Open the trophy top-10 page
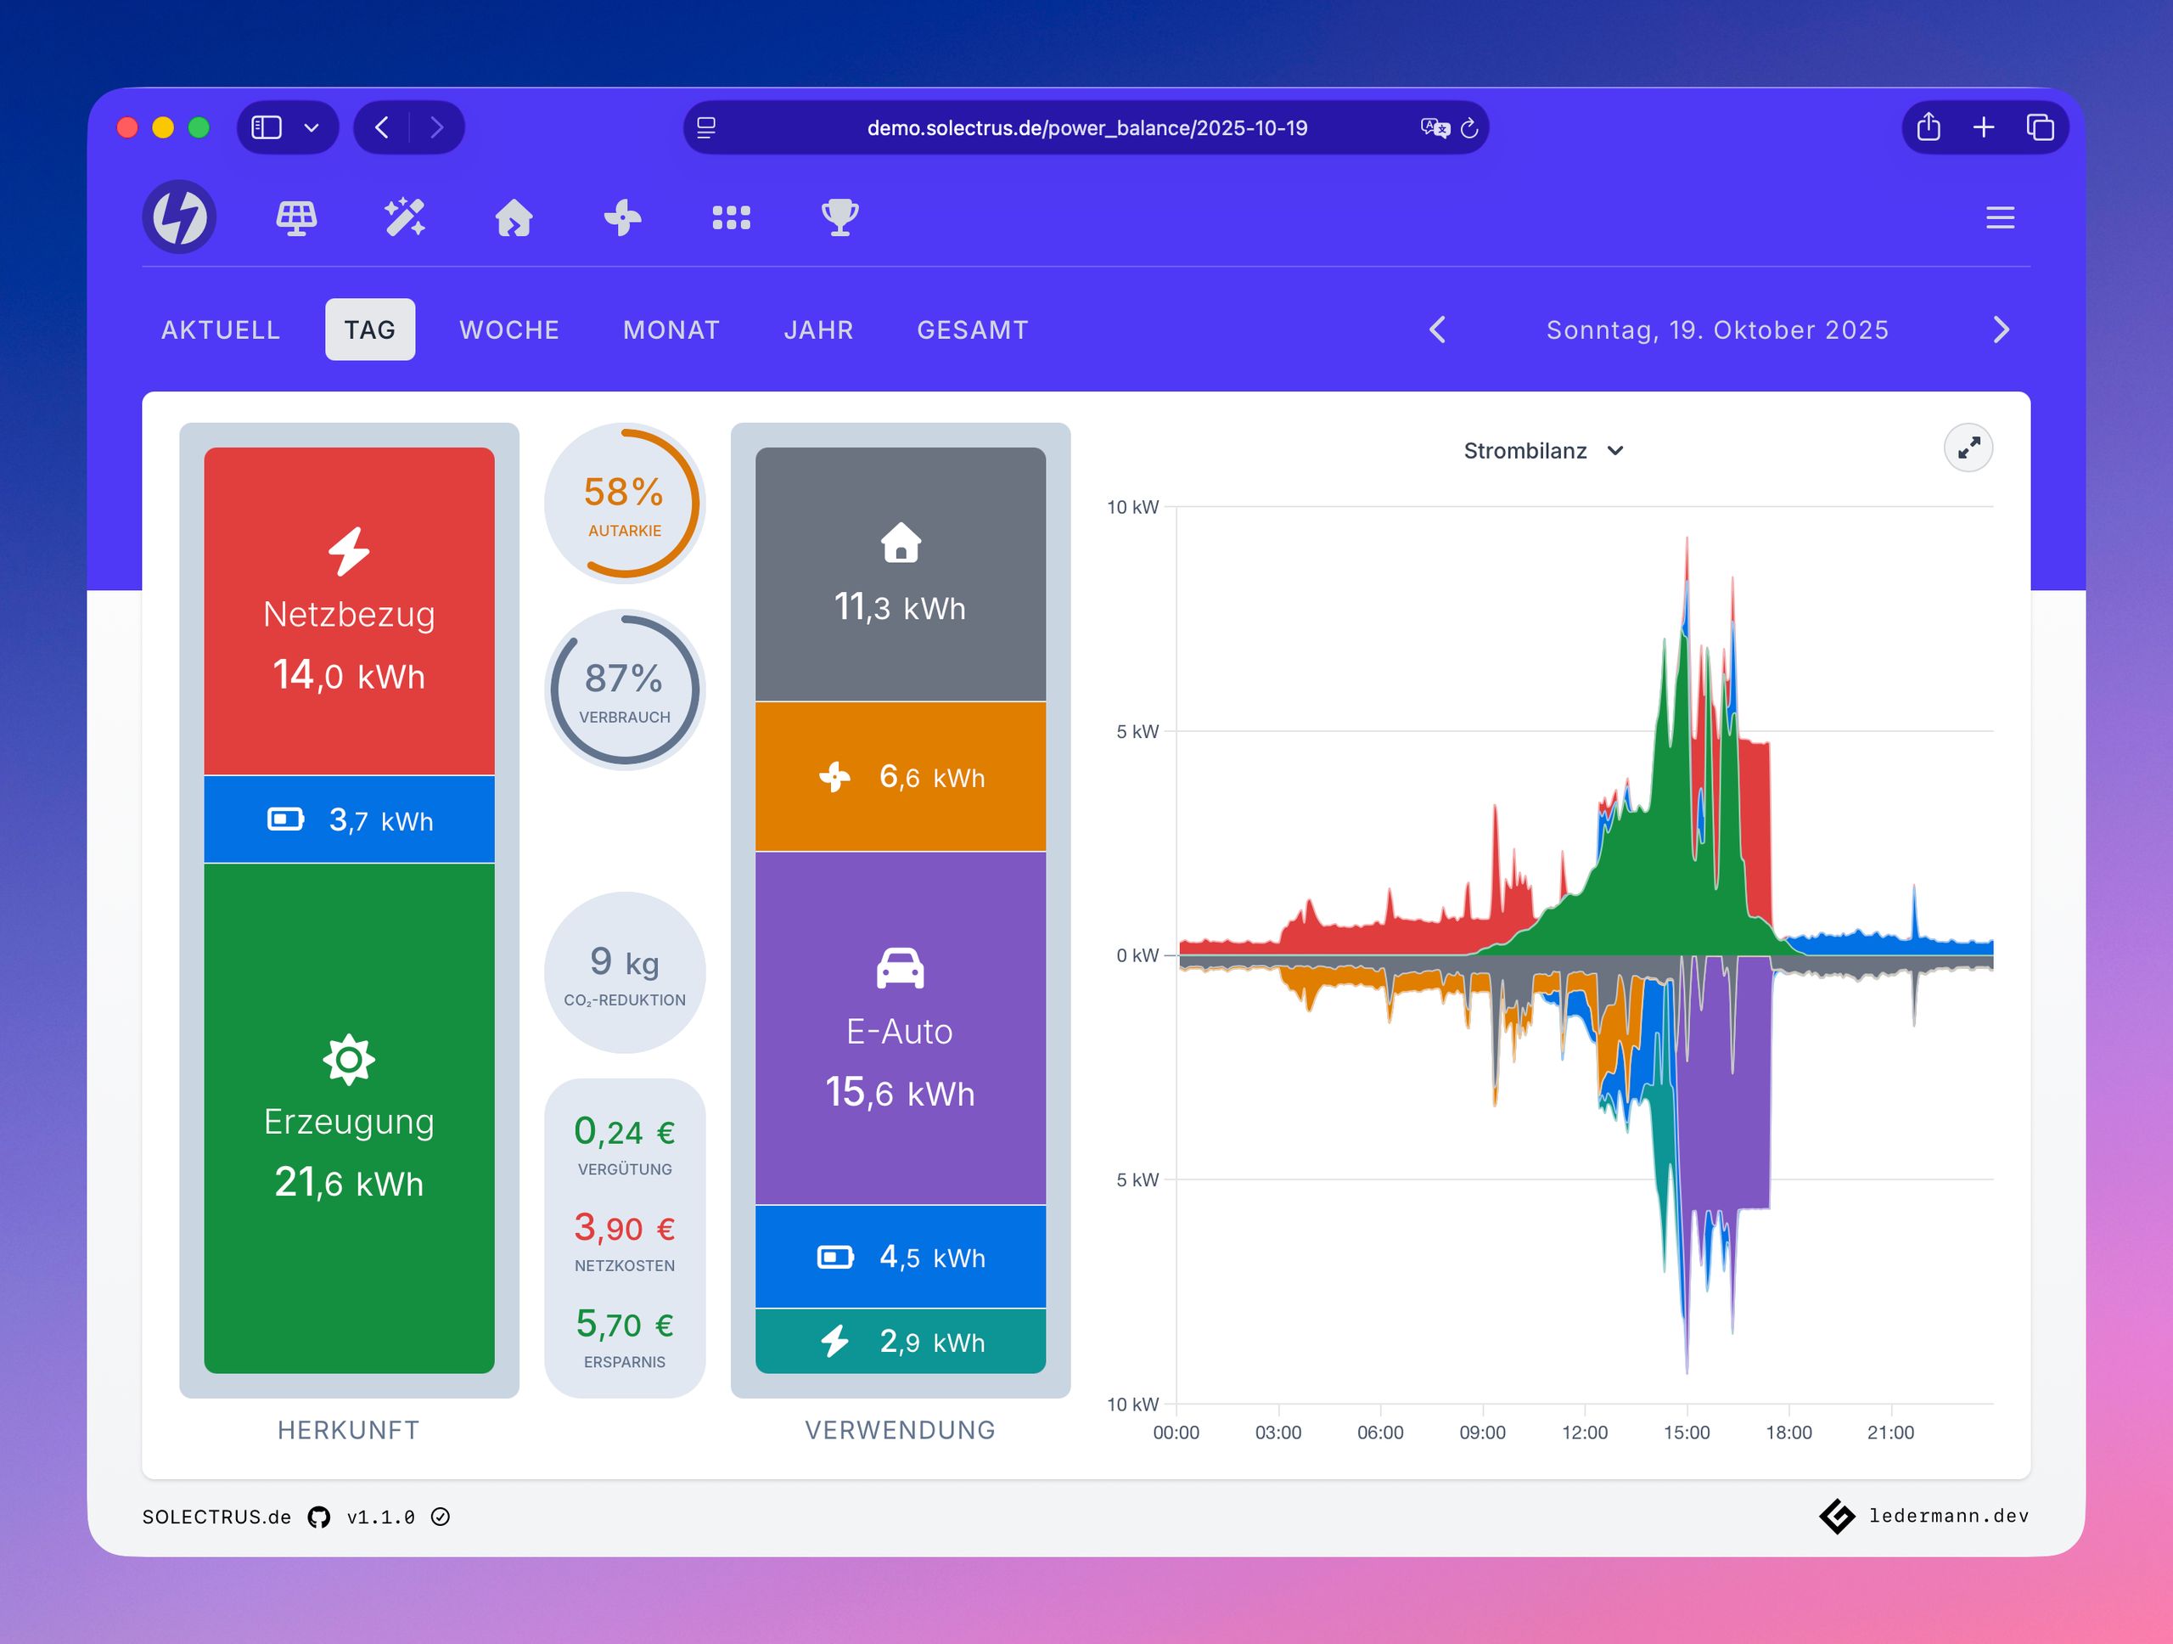 tap(840, 217)
